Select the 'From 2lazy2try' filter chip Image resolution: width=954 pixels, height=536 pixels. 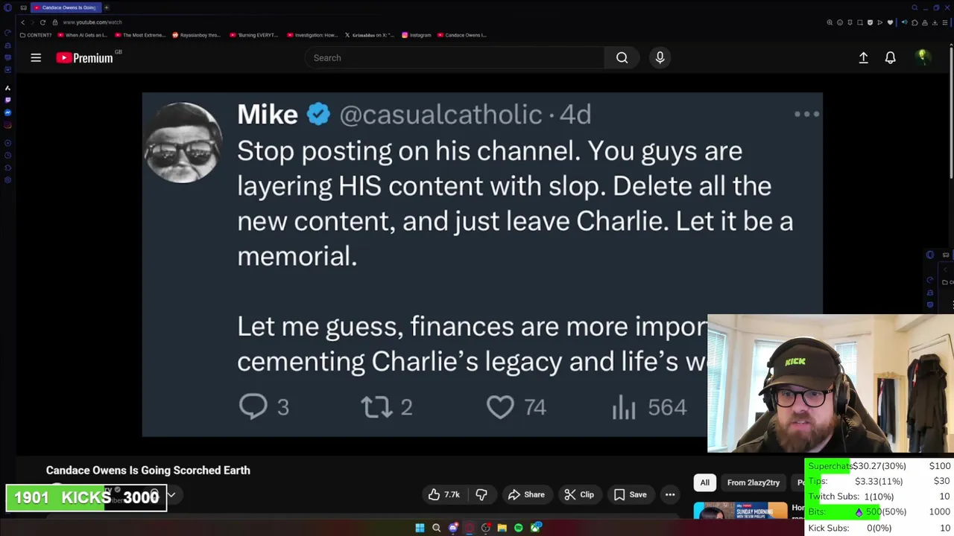pyautogui.click(x=753, y=482)
